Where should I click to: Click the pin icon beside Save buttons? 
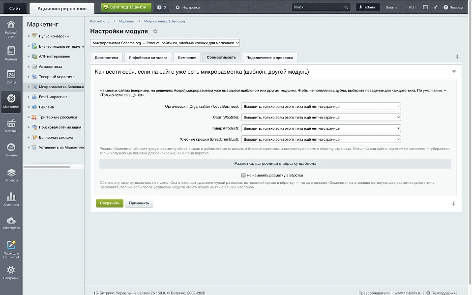click(453, 204)
